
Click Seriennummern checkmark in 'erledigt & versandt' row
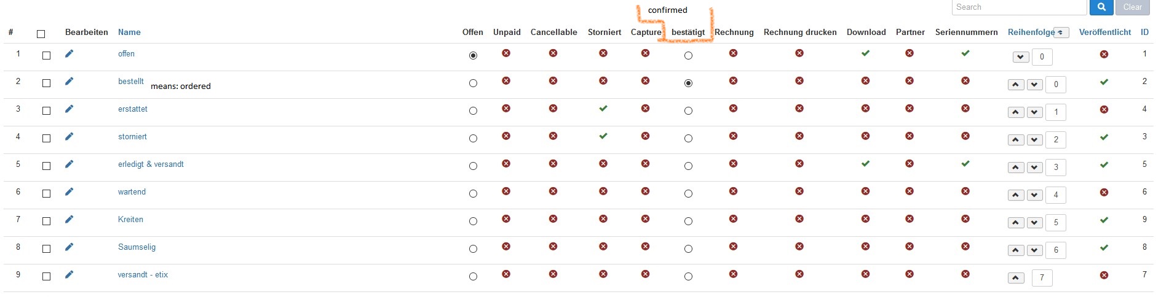point(965,164)
